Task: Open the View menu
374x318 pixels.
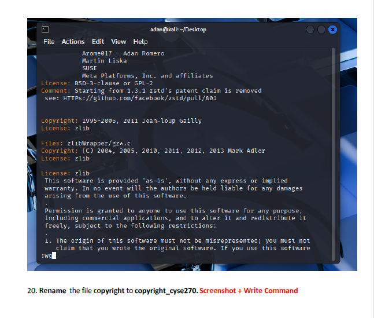Action: (x=119, y=42)
